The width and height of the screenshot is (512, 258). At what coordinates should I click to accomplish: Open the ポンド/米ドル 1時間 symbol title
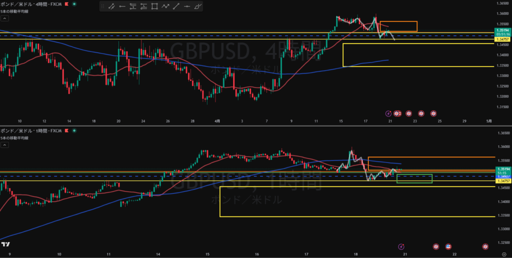[x=31, y=130]
